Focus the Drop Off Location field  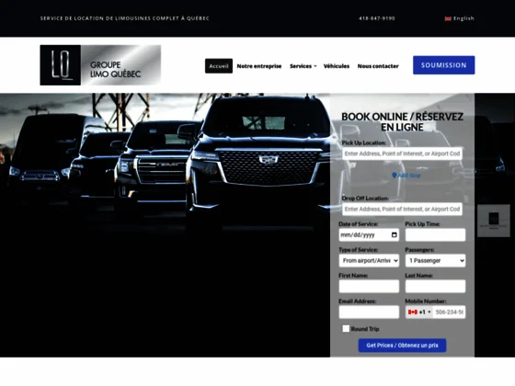pos(402,210)
